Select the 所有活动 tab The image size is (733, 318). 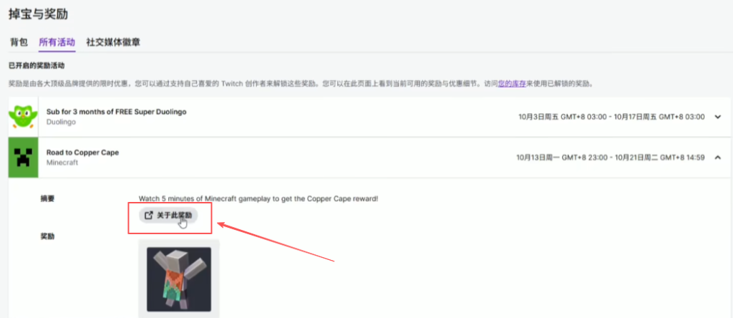[x=57, y=42]
